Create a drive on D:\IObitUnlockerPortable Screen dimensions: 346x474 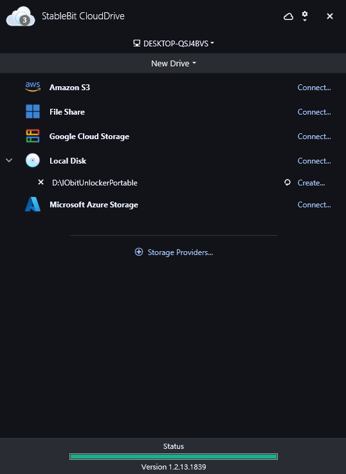tap(311, 183)
